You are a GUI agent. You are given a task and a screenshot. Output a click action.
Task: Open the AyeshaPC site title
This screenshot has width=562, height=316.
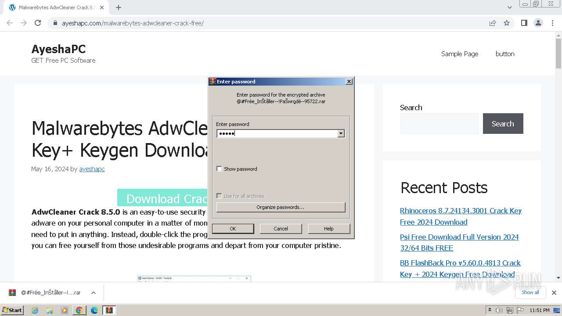pos(58,49)
